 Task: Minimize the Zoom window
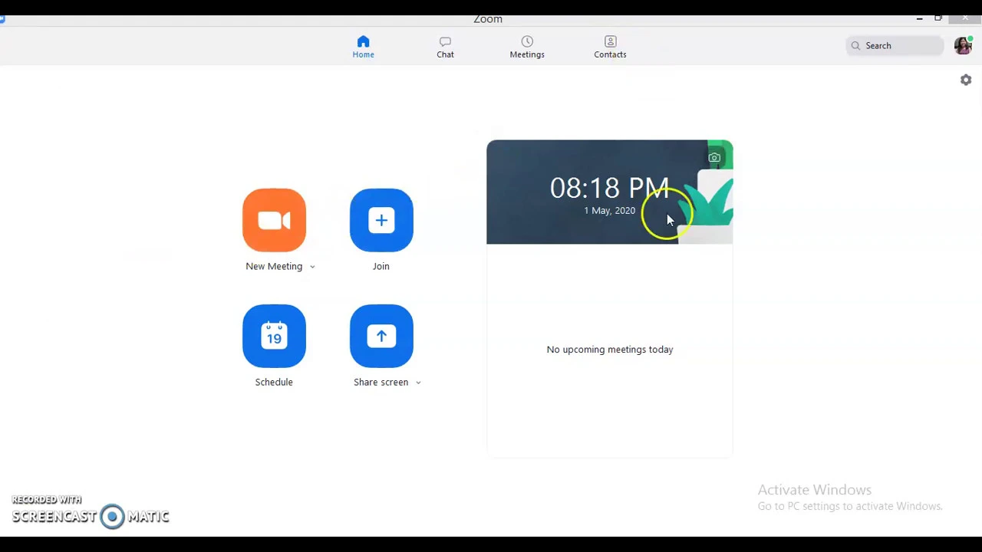pyautogui.click(x=919, y=18)
